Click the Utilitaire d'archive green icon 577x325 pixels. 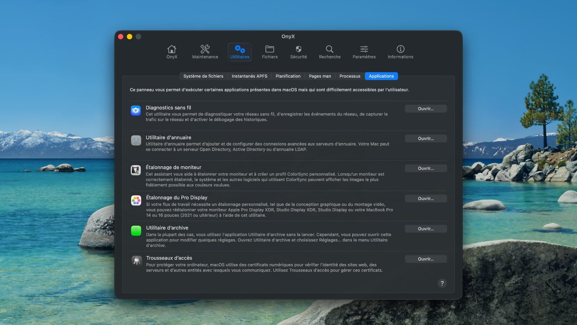[136, 230]
